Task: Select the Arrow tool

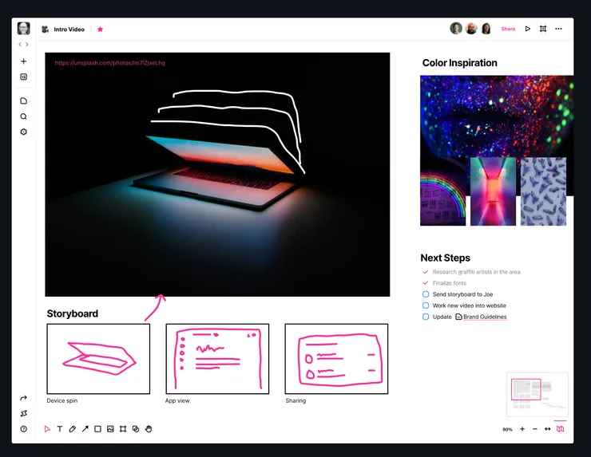Action: 85,429
